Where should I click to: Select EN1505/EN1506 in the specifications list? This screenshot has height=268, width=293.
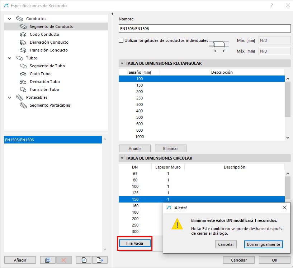(53, 140)
